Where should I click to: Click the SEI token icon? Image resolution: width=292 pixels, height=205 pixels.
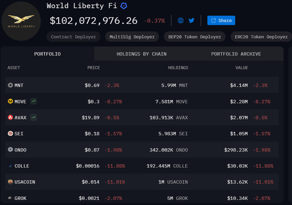[x=10, y=133]
